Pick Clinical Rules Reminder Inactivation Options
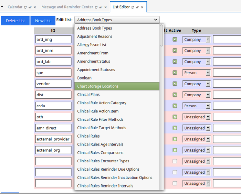 (117, 177)
